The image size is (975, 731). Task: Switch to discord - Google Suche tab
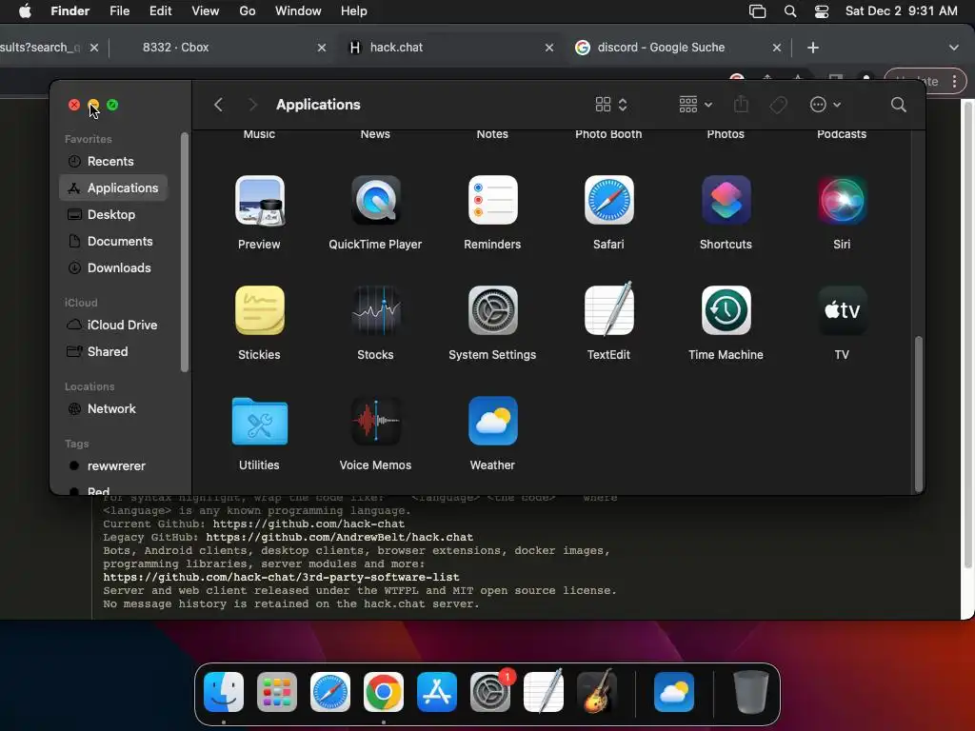pos(661,48)
